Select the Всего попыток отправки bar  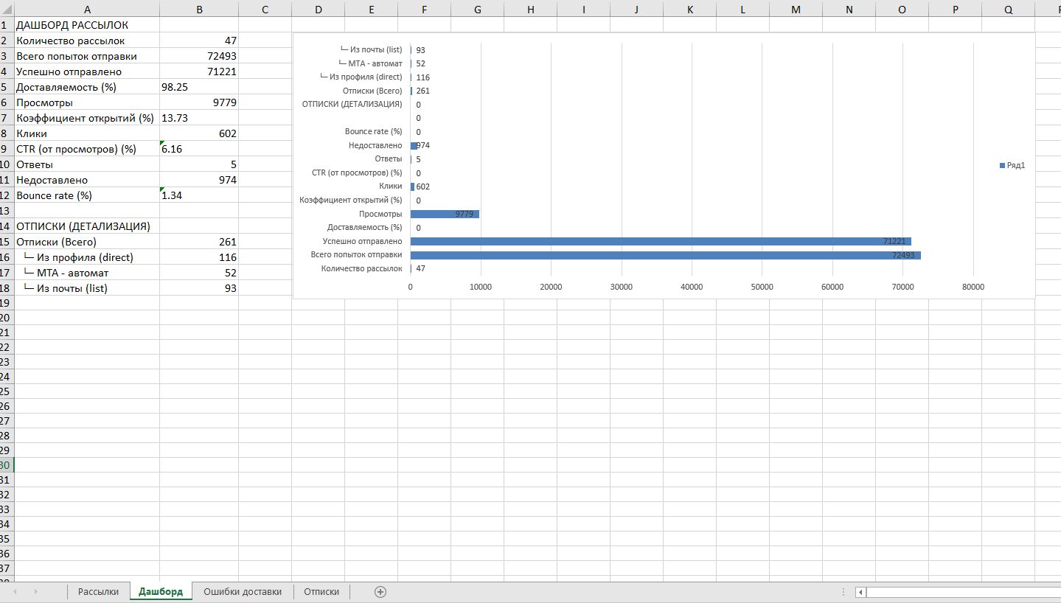pos(664,255)
